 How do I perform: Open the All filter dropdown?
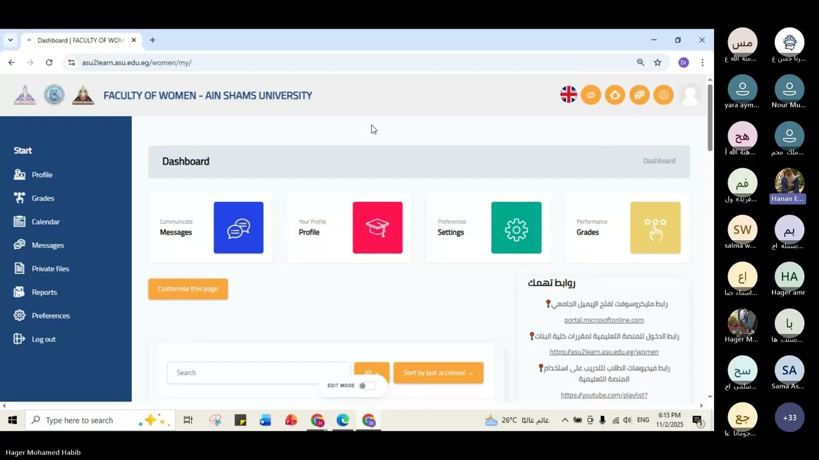pos(372,372)
